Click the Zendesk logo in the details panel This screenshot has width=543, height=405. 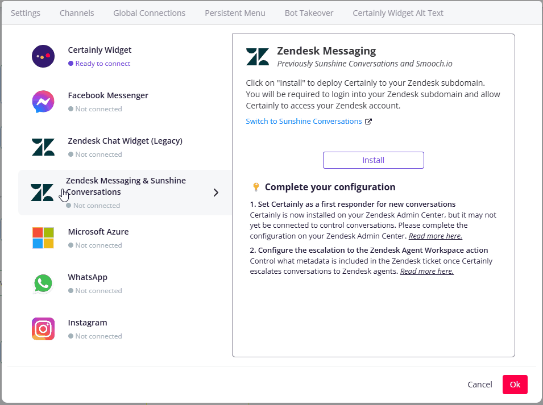(258, 56)
